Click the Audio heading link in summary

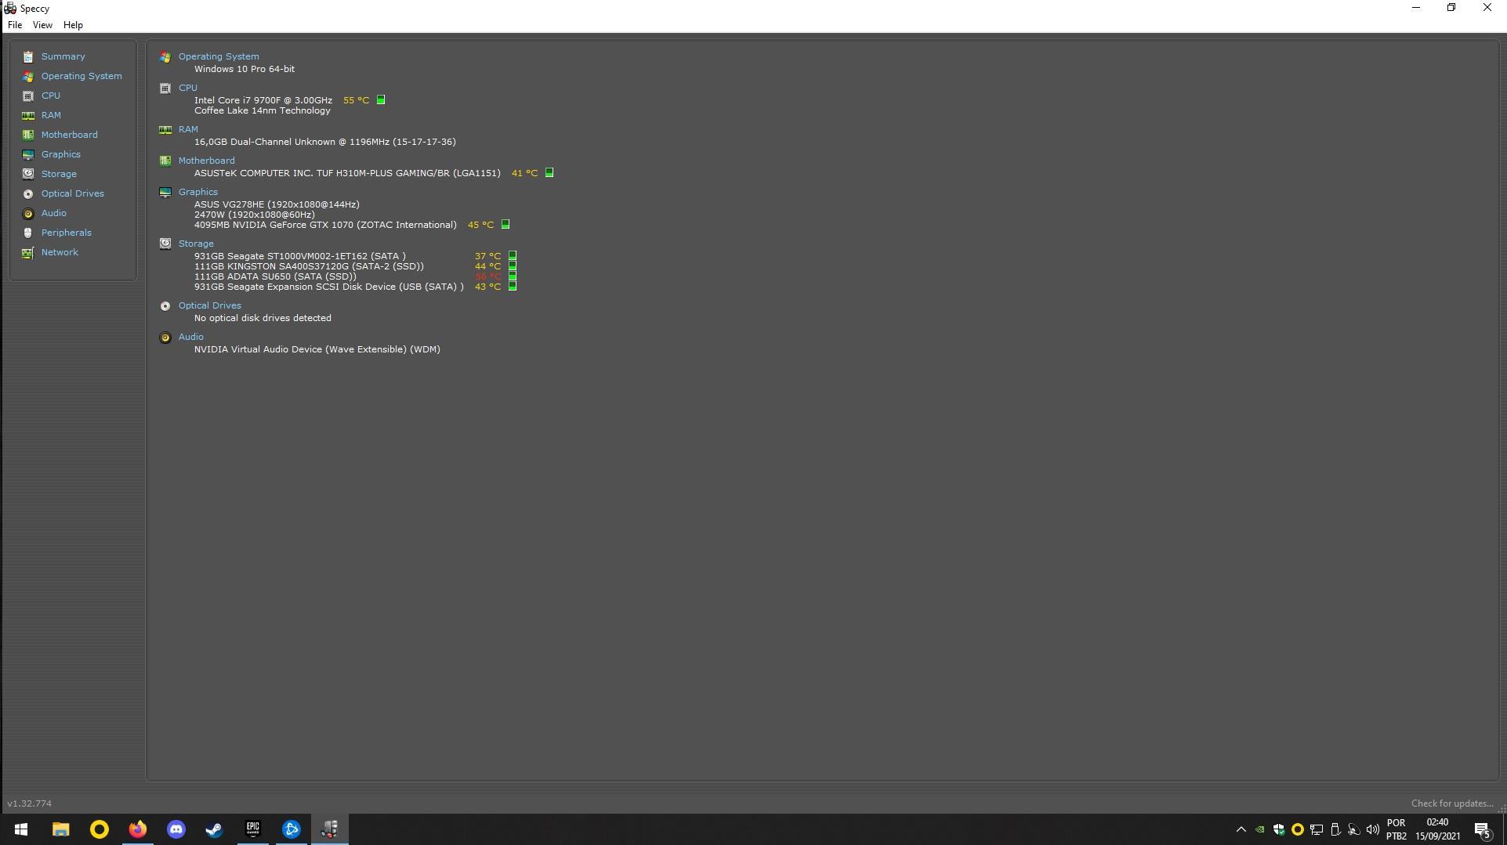(x=191, y=337)
